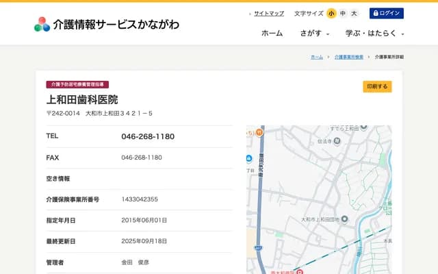The width and height of the screenshot is (438, 274).
Task: Click the 介護予防居宅療養管理指導 service tag
Action: pyautogui.click(x=77, y=84)
